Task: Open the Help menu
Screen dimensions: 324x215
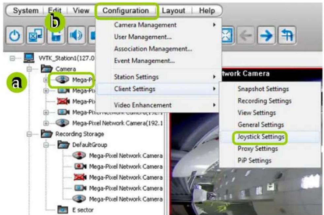Action: tap(207, 10)
